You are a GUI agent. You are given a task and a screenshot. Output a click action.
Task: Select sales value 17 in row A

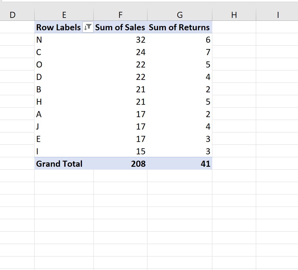coord(120,114)
